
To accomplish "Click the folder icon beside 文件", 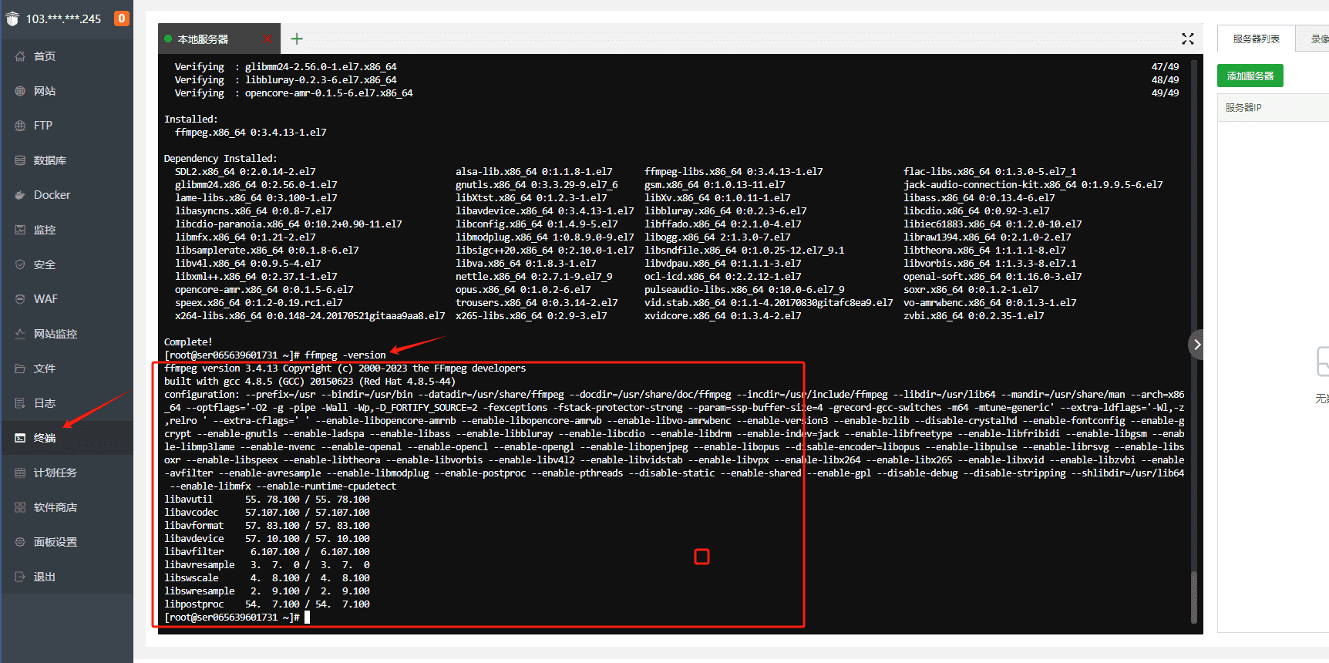I will tap(20, 369).
